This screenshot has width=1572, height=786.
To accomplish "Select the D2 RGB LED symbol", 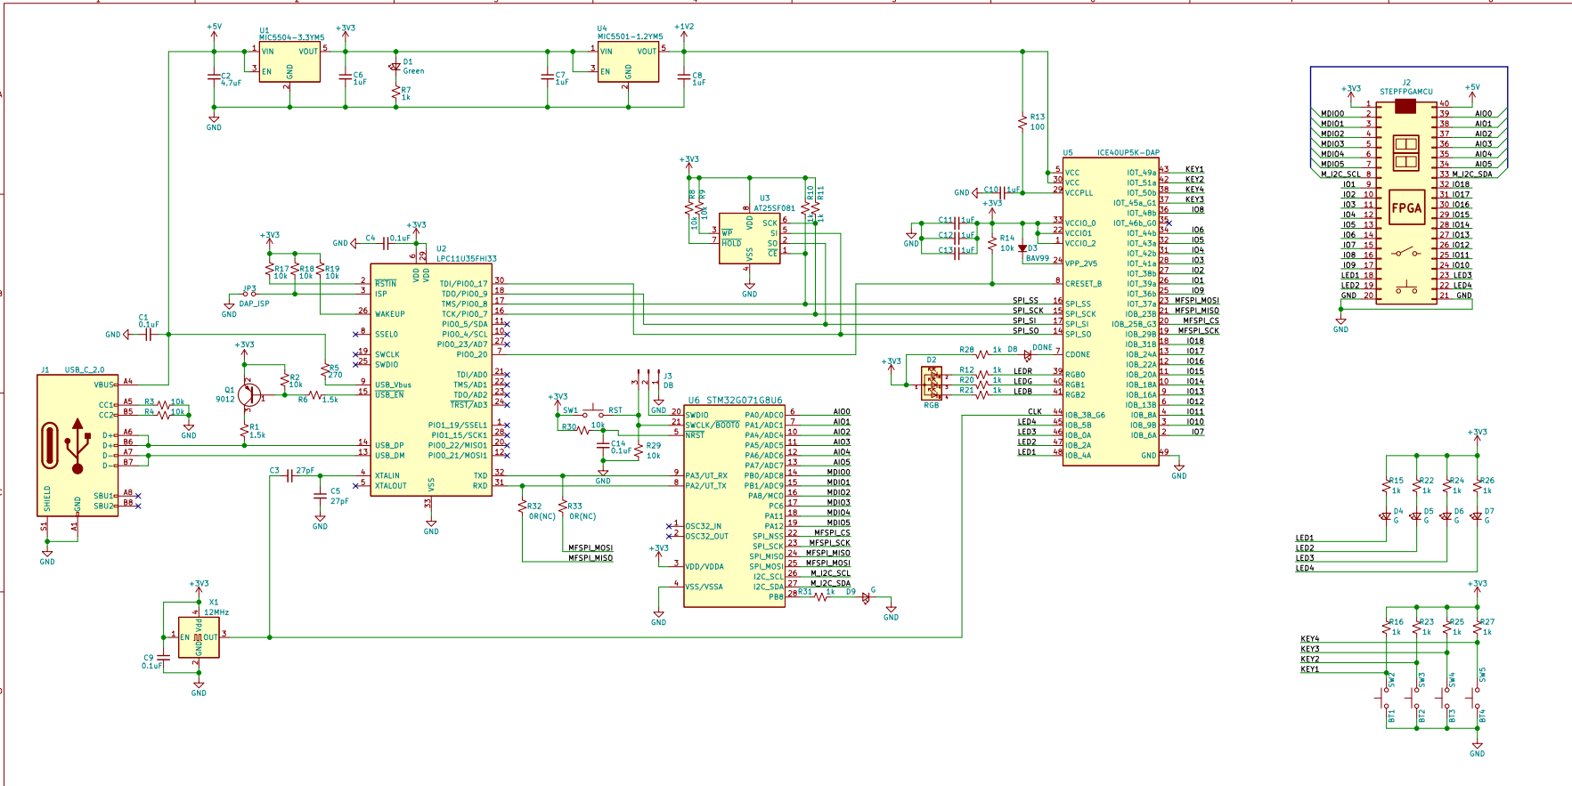I will pyautogui.click(x=932, y=385).
